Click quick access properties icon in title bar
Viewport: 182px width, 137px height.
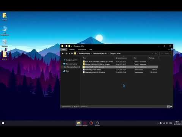coord(66,46)
